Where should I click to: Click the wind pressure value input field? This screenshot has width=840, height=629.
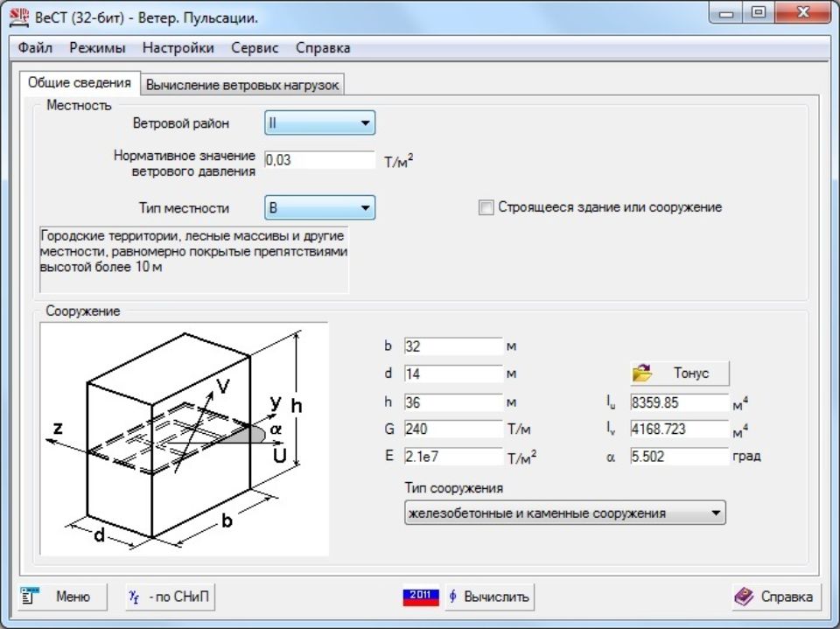click(319, 161)
